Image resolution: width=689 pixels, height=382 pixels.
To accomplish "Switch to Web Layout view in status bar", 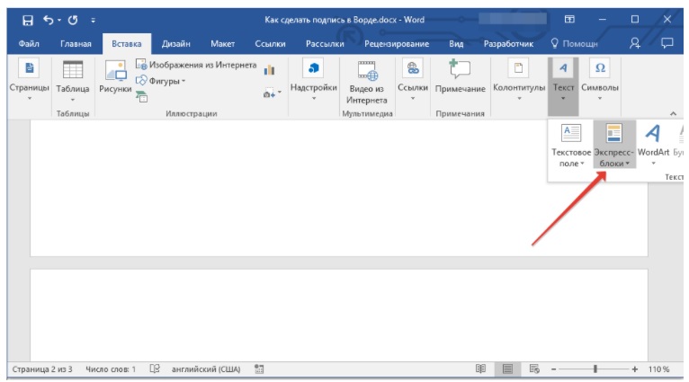I will 533,369.
